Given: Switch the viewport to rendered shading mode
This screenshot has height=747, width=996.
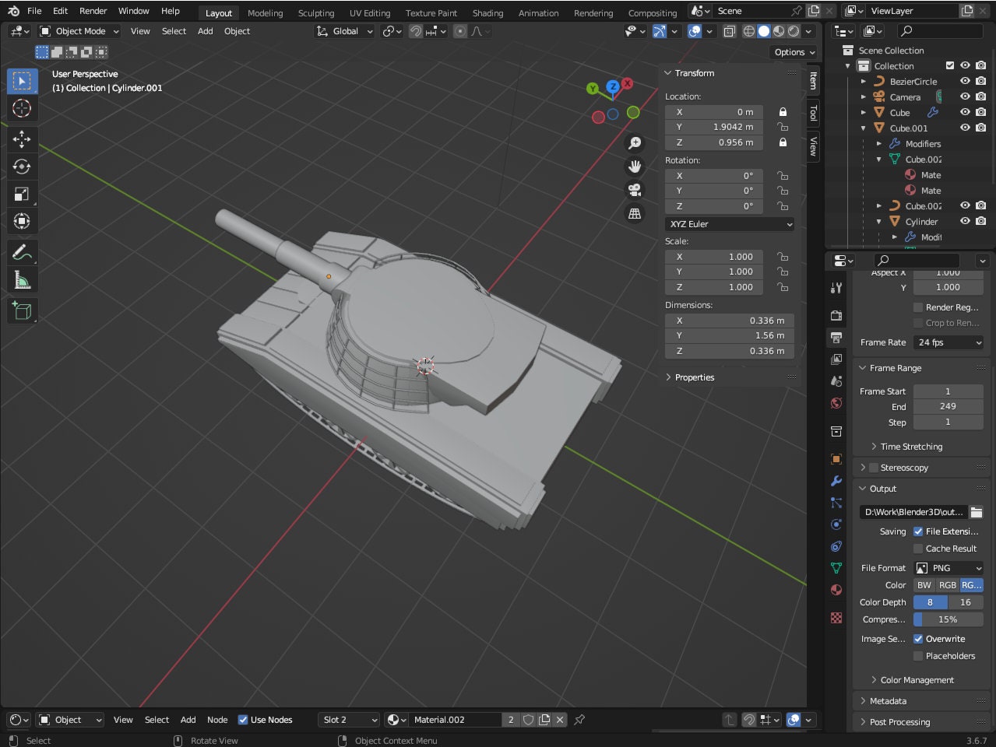Looking at the screenshot, I should tap(795, 31).
